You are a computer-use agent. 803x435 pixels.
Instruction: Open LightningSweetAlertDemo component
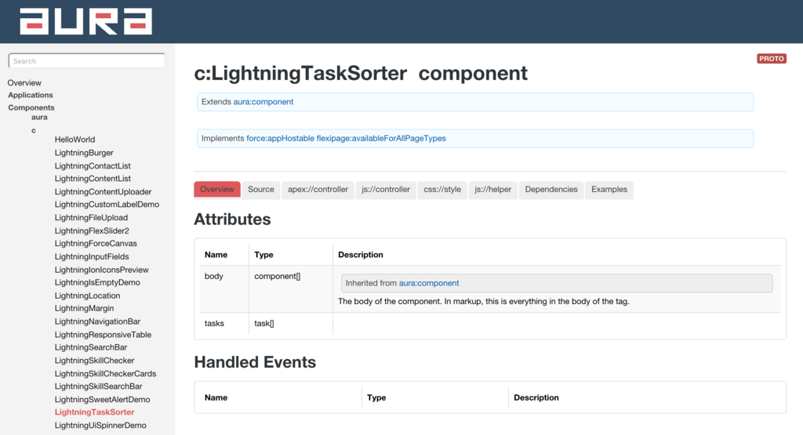(x=103, y=400)
